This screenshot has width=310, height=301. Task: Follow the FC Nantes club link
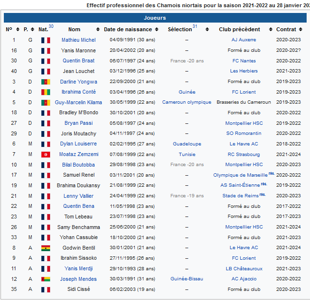244,61
